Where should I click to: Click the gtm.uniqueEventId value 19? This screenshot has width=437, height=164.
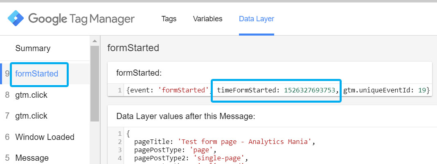(422, 90)
